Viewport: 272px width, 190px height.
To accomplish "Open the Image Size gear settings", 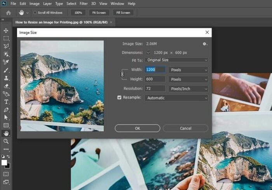I will 205,44.
